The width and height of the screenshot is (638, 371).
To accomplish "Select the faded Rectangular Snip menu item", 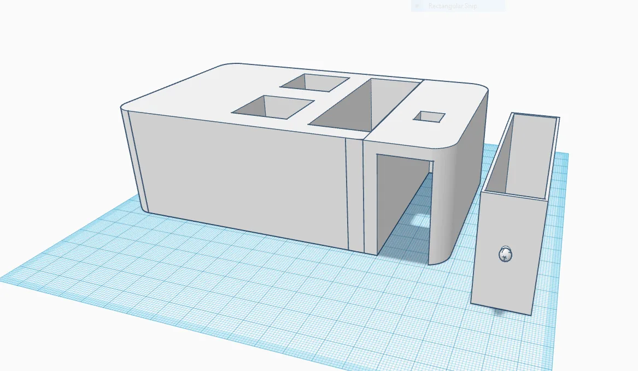I will tap(458, 5).
